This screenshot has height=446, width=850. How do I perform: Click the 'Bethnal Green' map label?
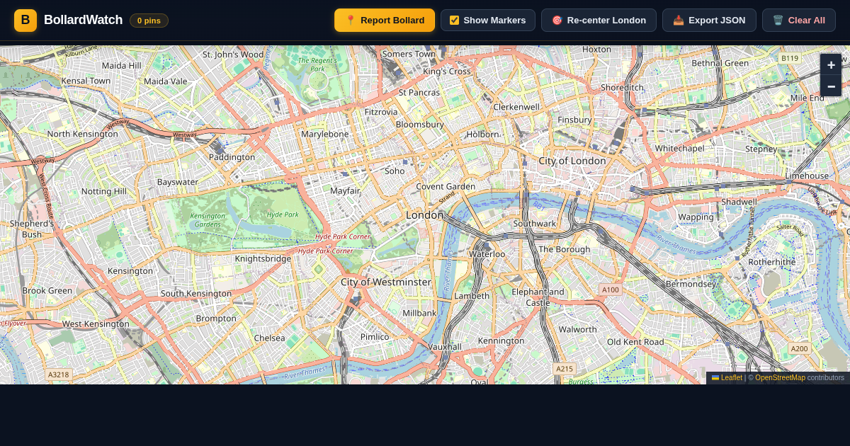click(720, 62)
